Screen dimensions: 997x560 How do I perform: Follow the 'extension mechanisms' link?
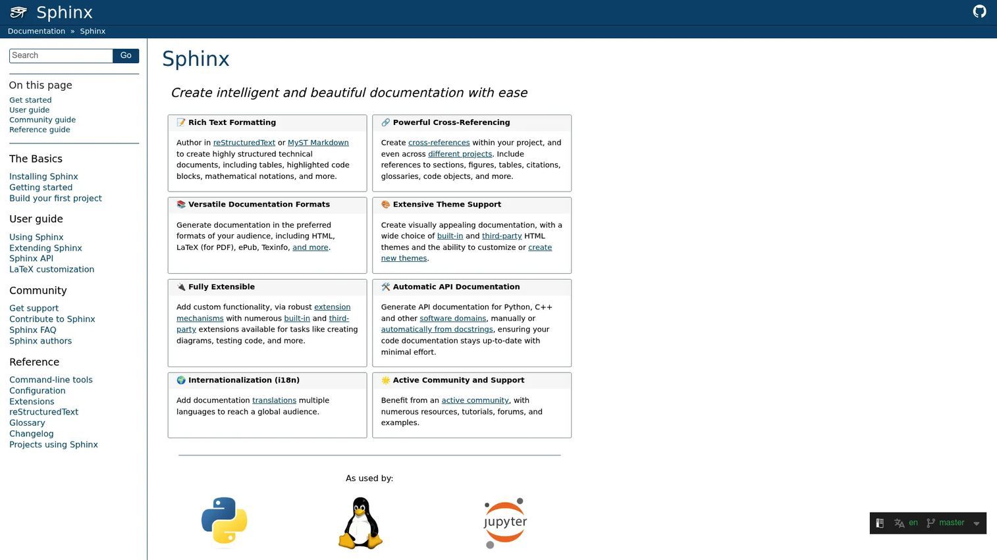click(263, 313)
